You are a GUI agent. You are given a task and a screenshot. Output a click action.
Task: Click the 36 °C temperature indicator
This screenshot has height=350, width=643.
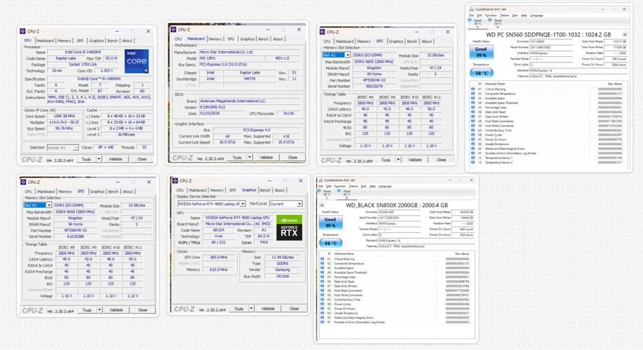[330, 244]
